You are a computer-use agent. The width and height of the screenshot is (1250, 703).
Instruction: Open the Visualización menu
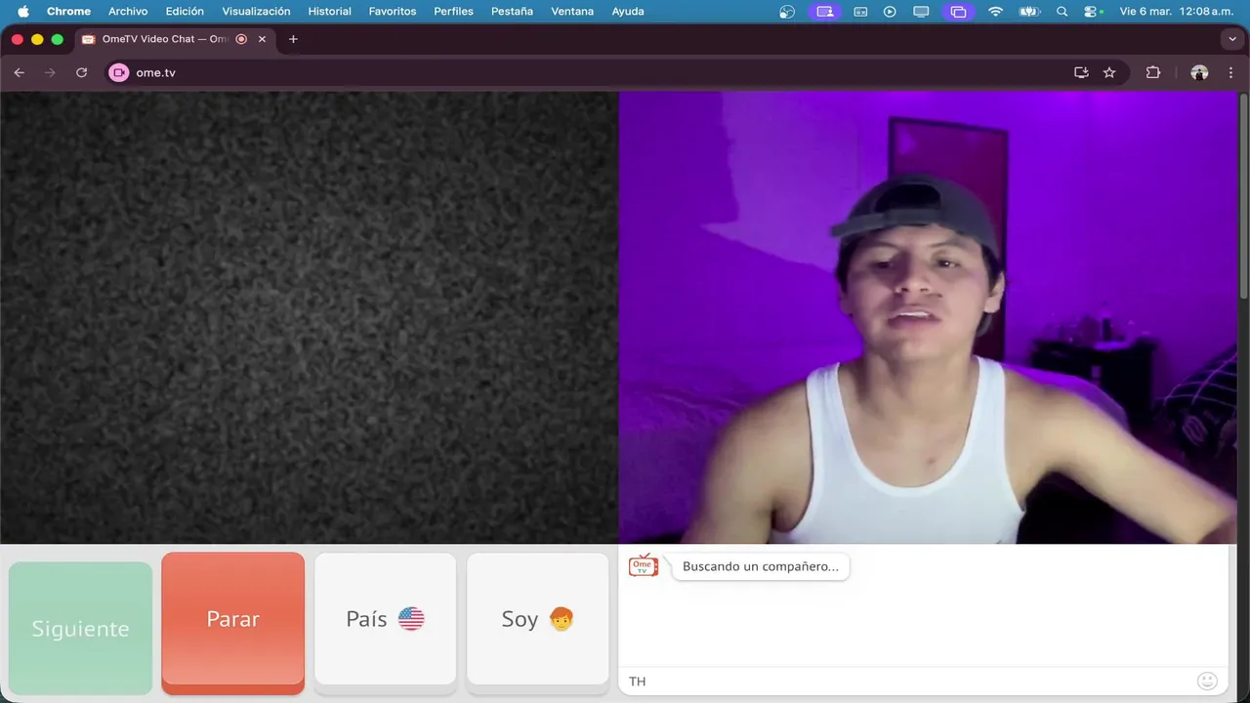tap(256, 12)
